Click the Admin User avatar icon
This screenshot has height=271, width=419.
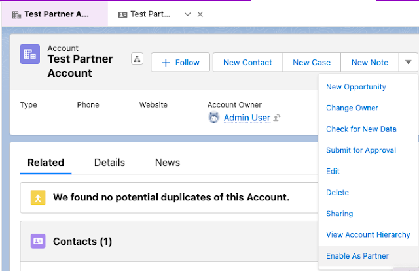(x=214, y=118)
